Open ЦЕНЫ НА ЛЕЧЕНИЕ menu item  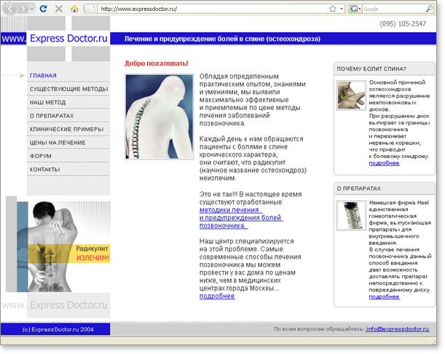coord(58,143)
